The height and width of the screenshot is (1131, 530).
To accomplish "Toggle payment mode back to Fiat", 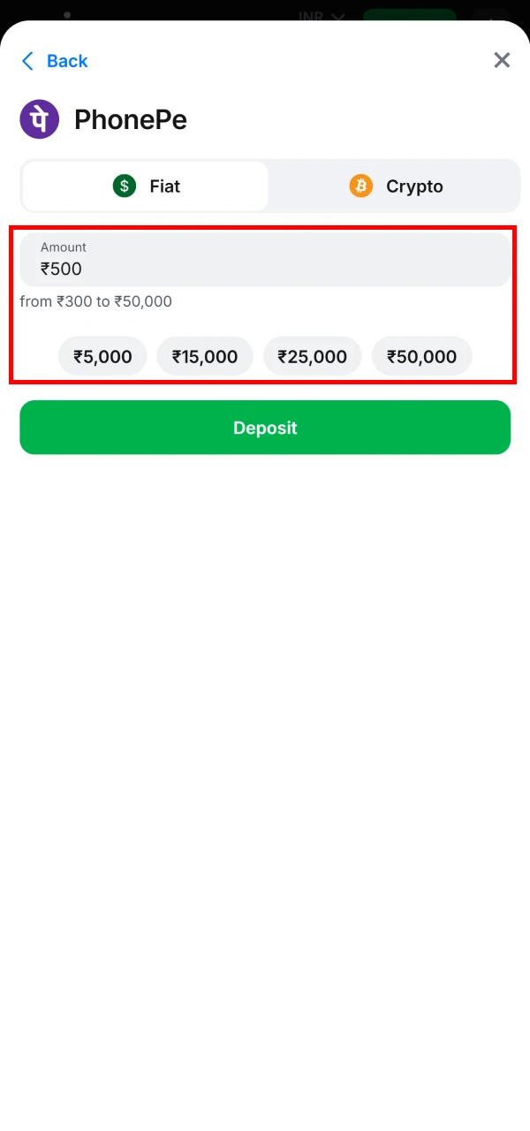I will pyautogui.click(x=146, y=186).
